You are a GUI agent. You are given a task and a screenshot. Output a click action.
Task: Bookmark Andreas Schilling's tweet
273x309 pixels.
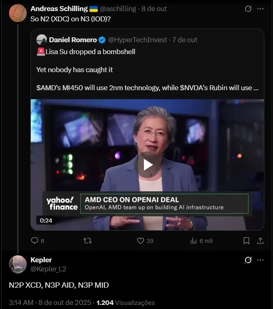tap(246, 241)
